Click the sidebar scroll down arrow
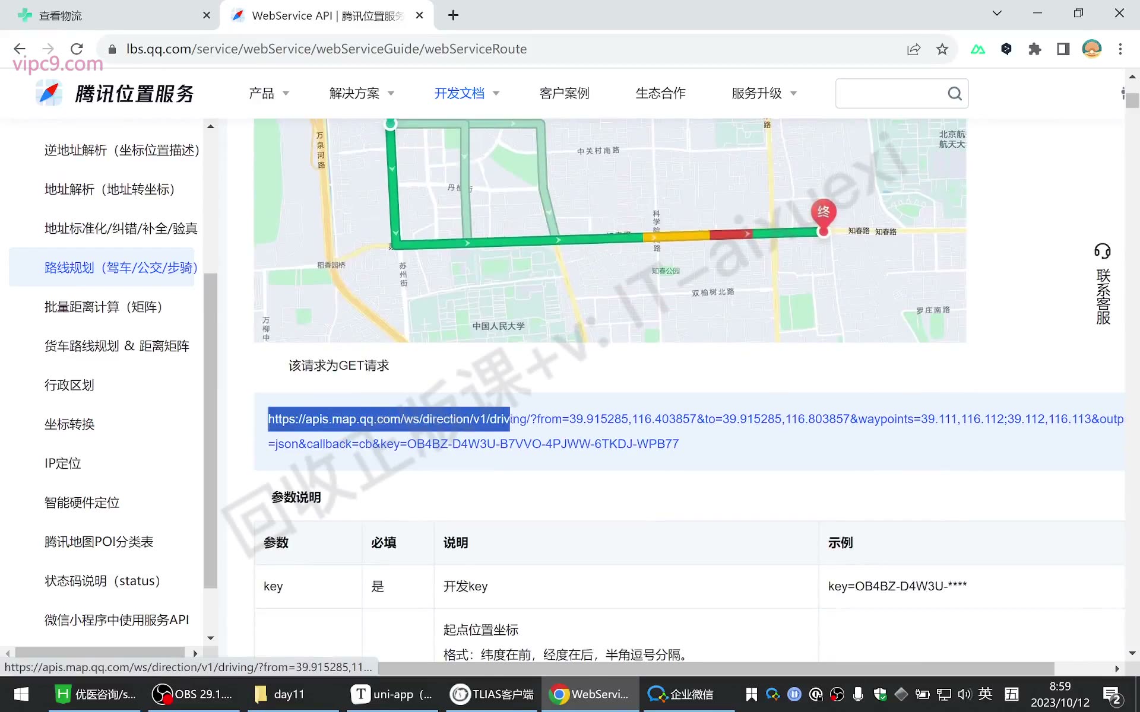This screenshot has height=712, width=1140. [210, 638]
